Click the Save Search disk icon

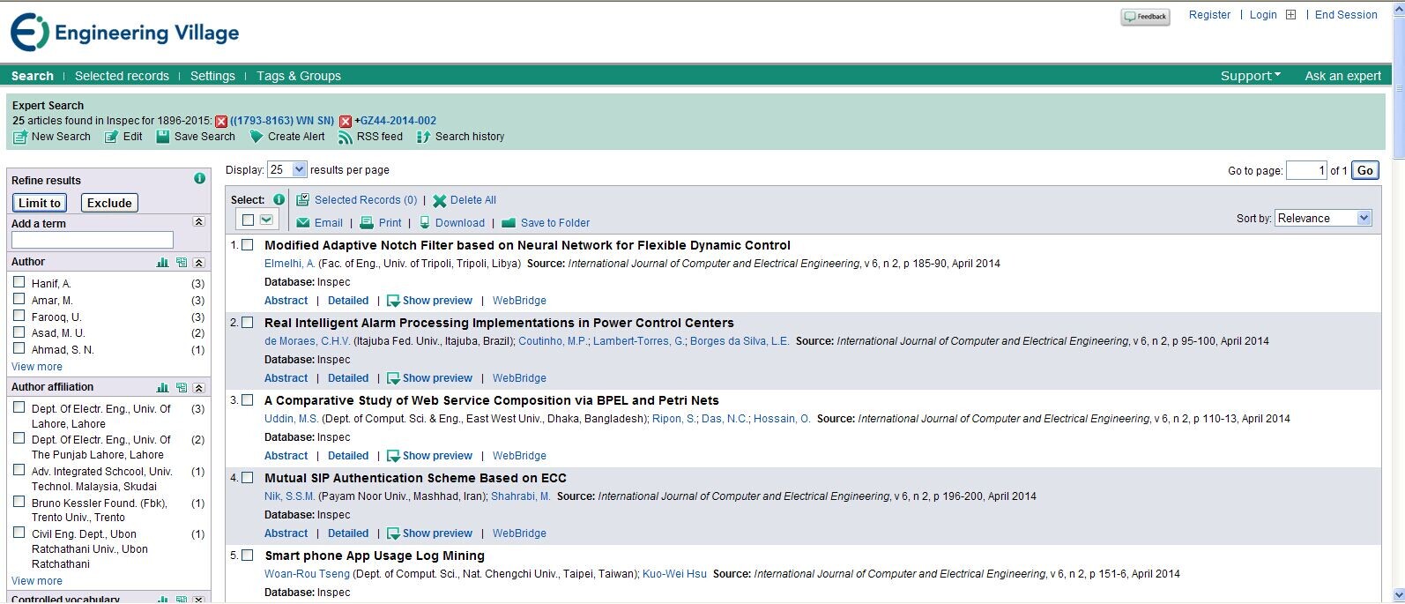[163, 137]
